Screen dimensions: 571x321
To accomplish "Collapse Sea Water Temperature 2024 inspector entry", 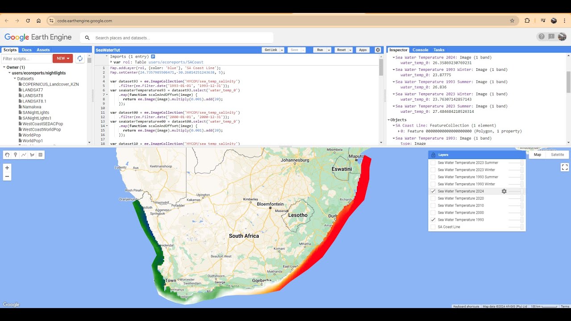I will [393, 58].
